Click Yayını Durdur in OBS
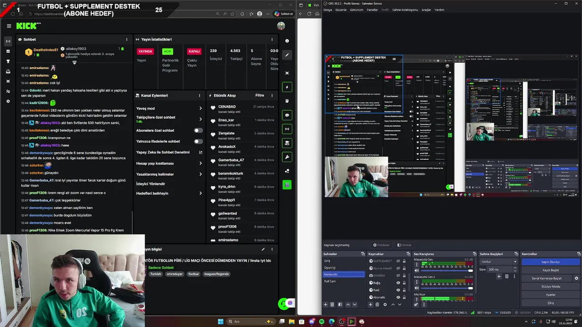The height and width of the screenshot is (327, 582). point(551,262)
